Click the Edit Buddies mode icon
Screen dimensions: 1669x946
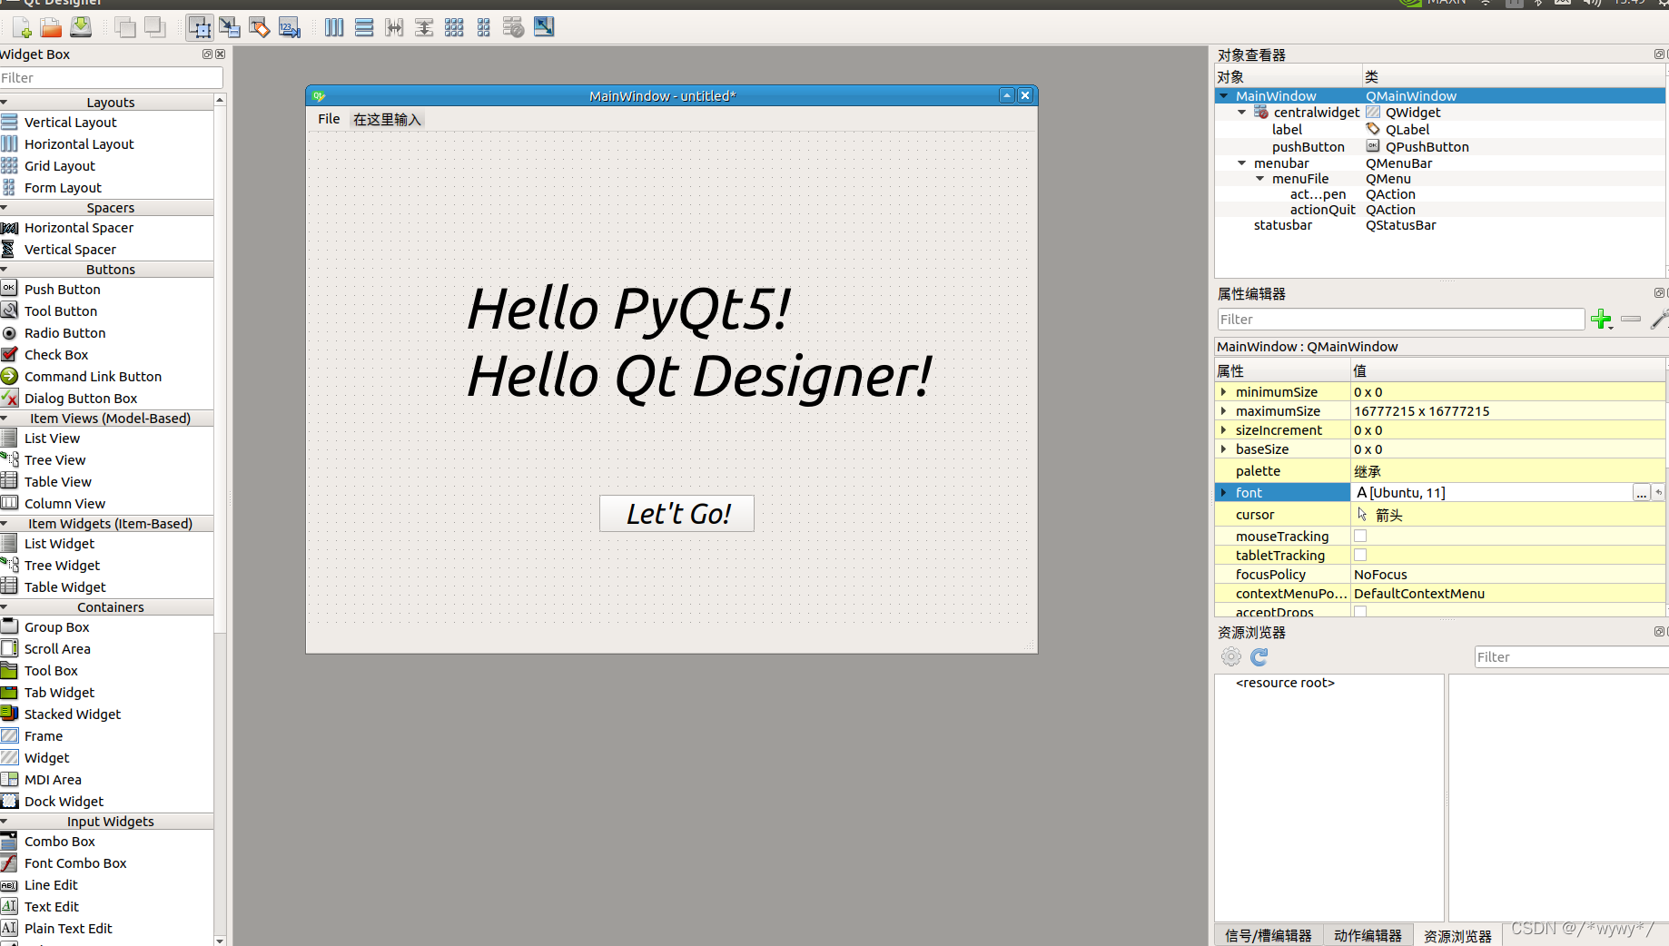click(x=260, y=27)
